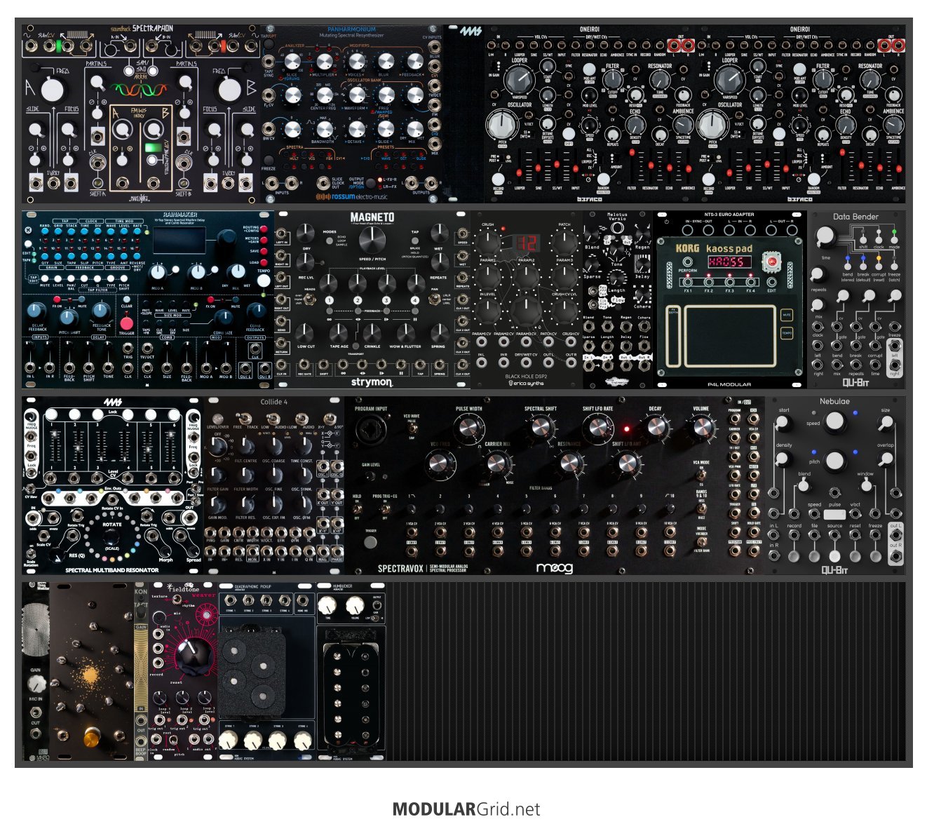The image size is (934, 824).
Task: Click the SPECTRAL MULTIBAND RESONATOR label
Action: click(x=112, y=570)
